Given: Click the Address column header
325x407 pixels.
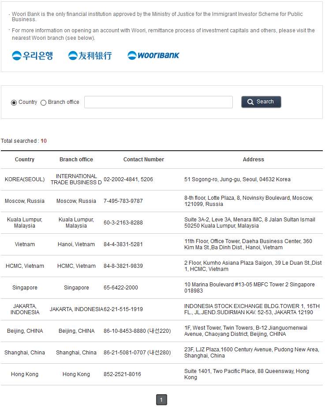Looking at the screenshot, I should tap(253, 160).
